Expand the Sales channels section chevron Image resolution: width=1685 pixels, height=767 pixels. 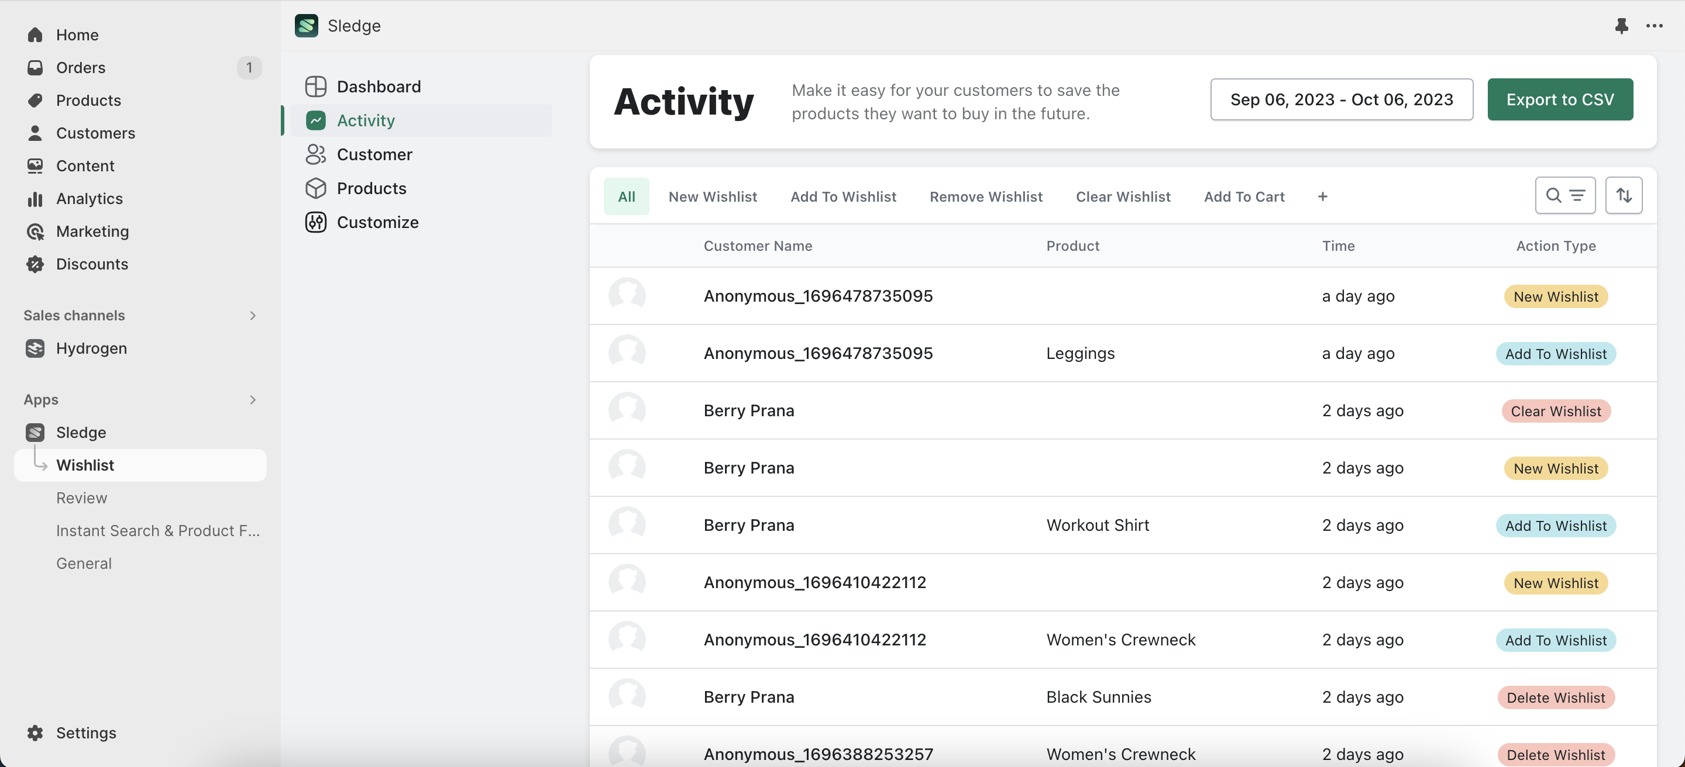pyautogui.click(x=253, y=316)
